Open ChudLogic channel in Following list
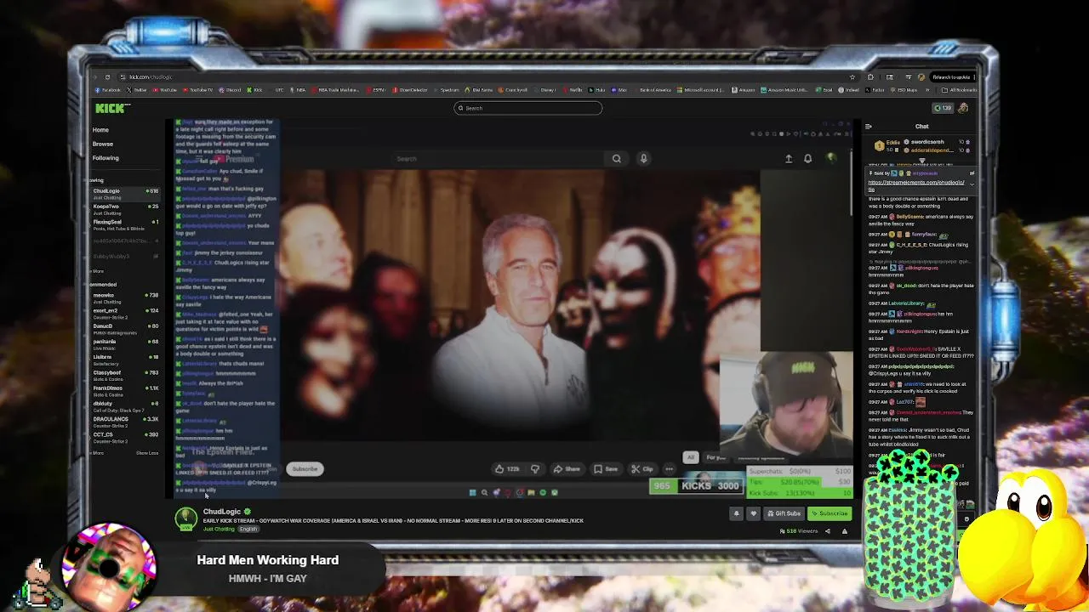1089x612 pixels. coord(125,193)
